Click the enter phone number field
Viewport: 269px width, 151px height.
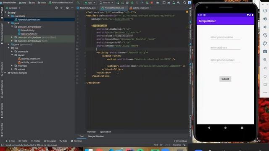tap(225, 60)
